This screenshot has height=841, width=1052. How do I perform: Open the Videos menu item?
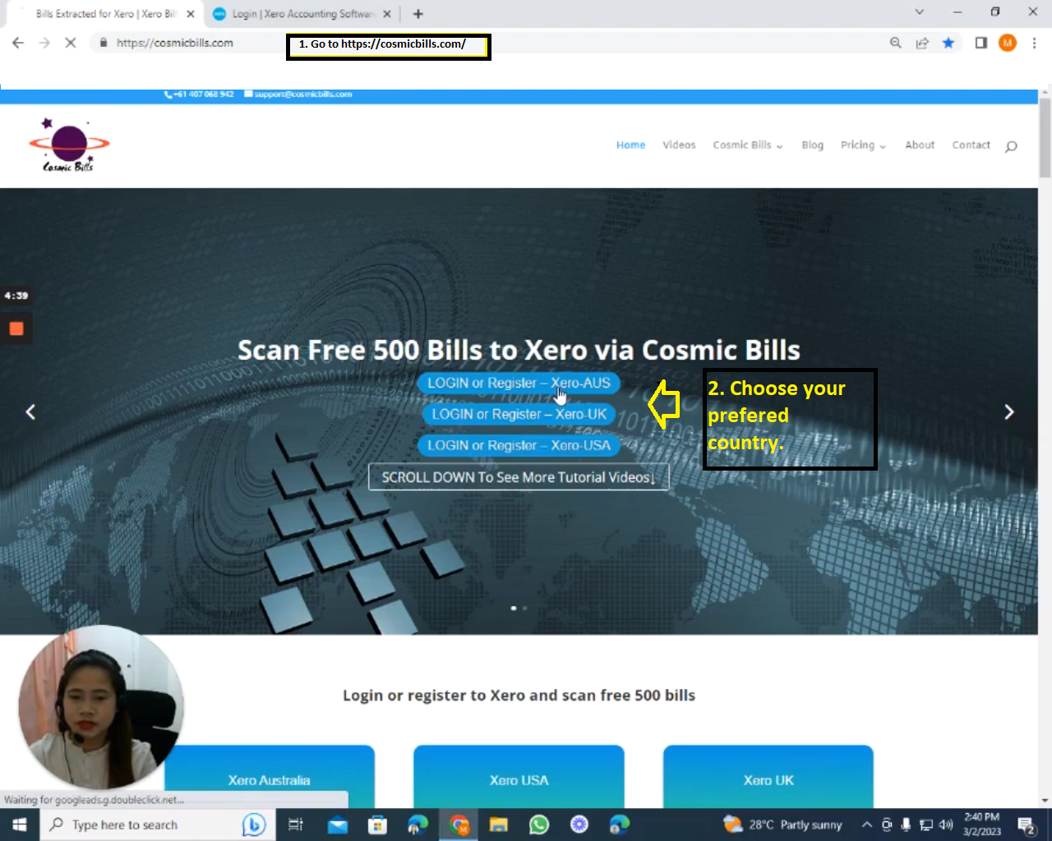(x=679, y=145)
